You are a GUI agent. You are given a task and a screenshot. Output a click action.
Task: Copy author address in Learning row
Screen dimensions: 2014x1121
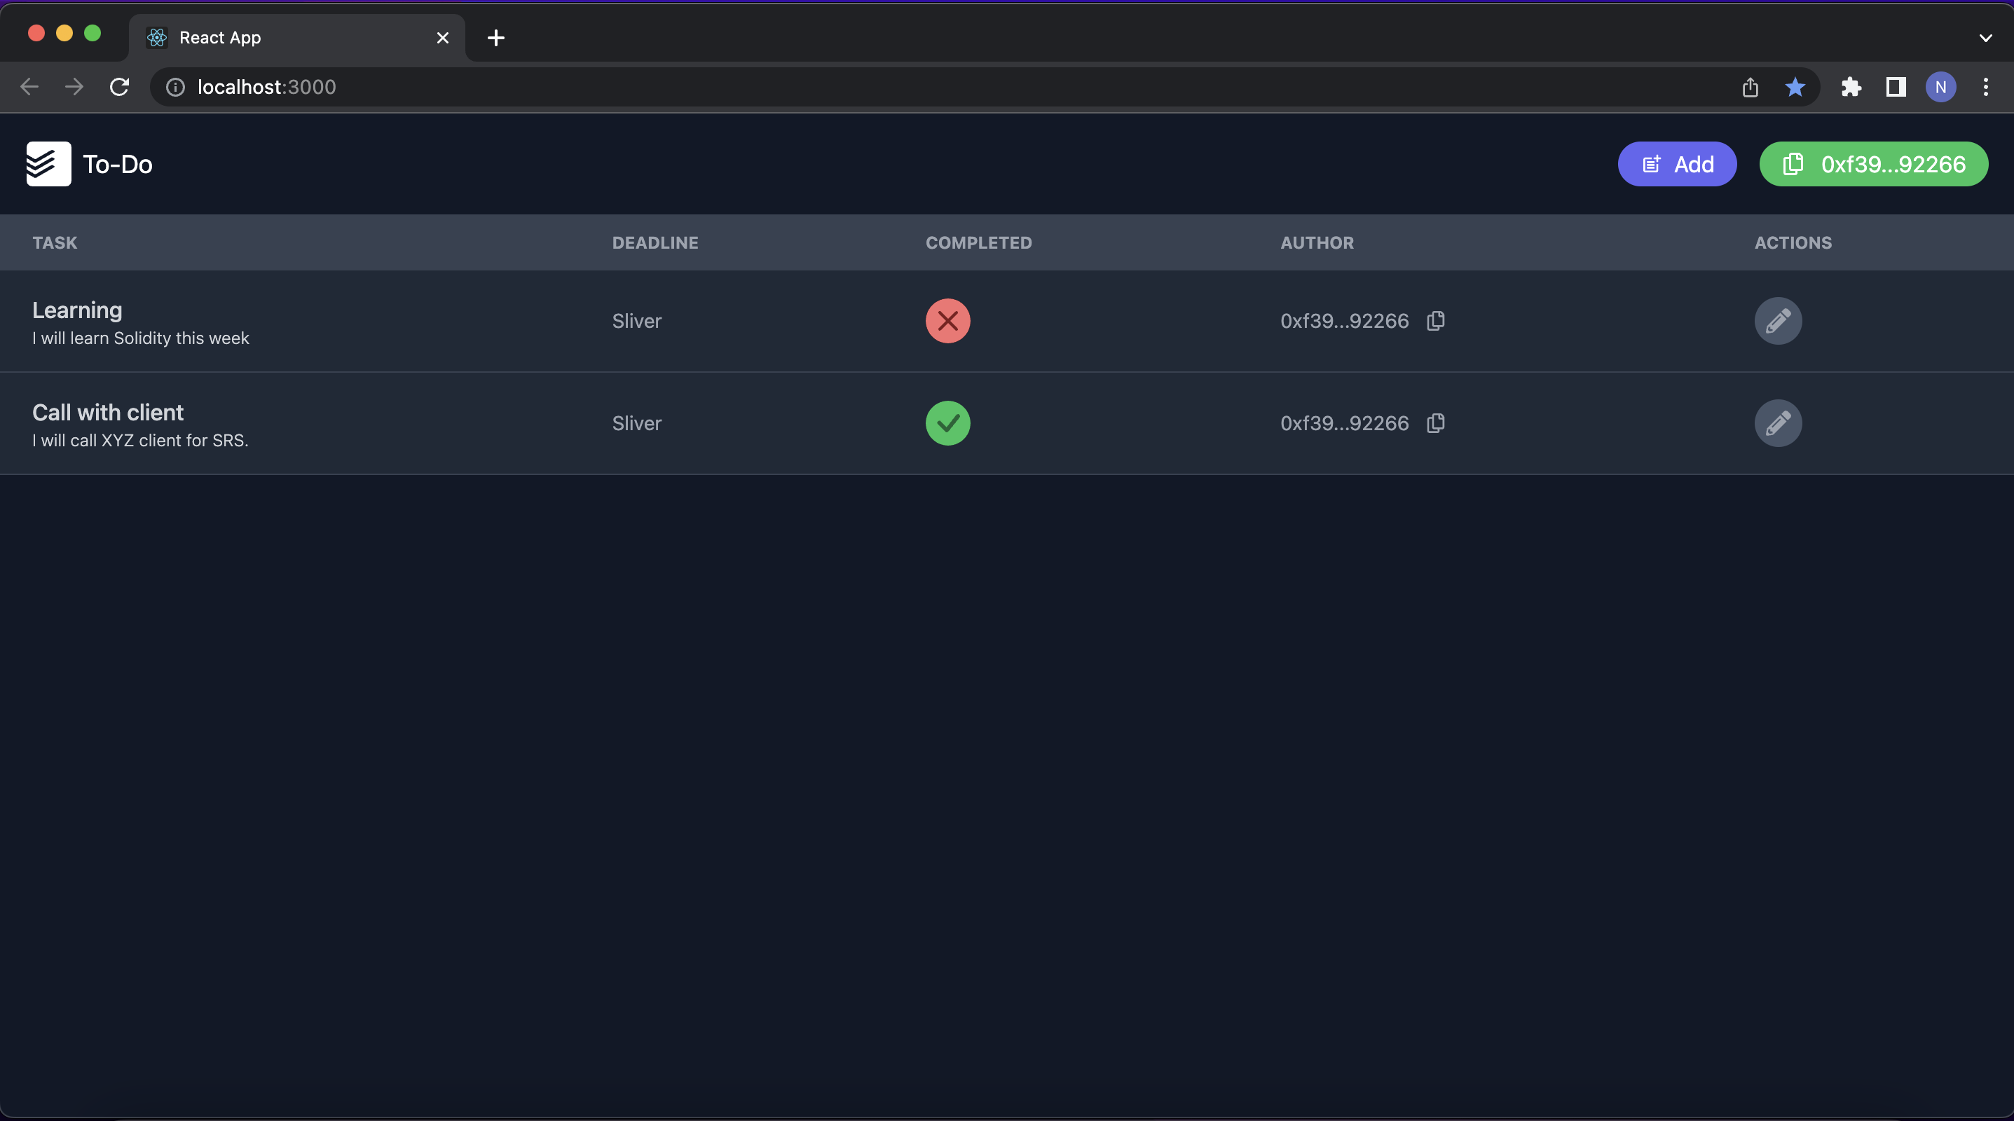[x=1435, y=320]
